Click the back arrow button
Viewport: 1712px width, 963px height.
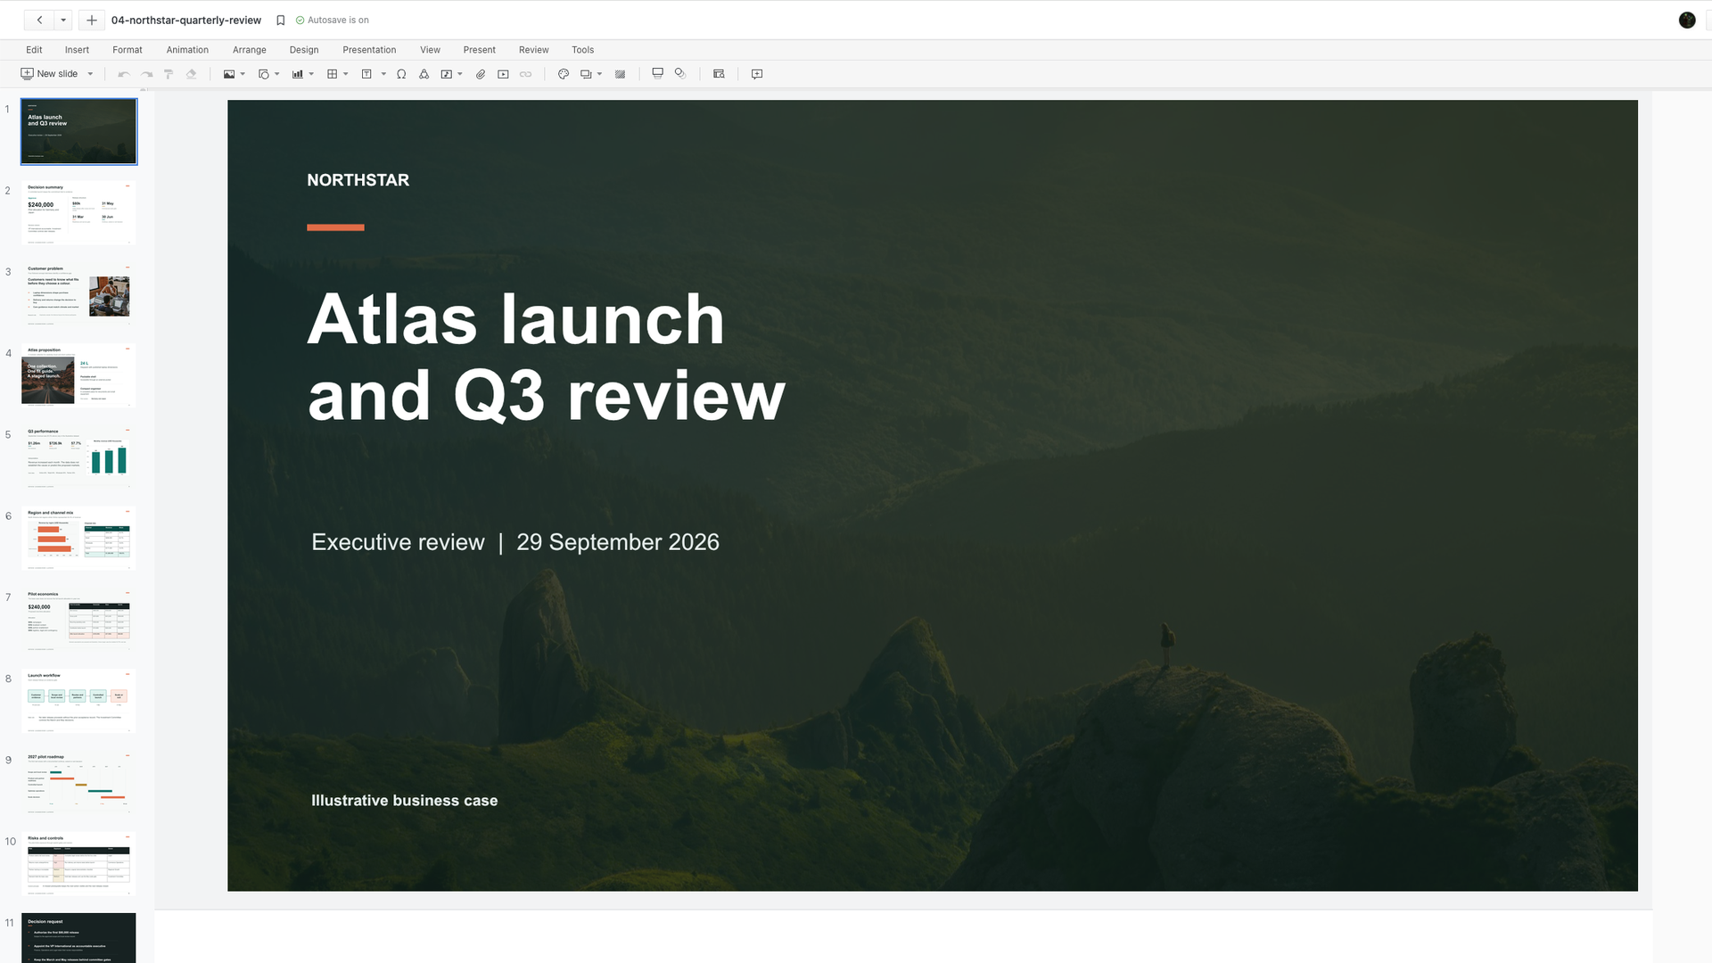coord(39,20)
